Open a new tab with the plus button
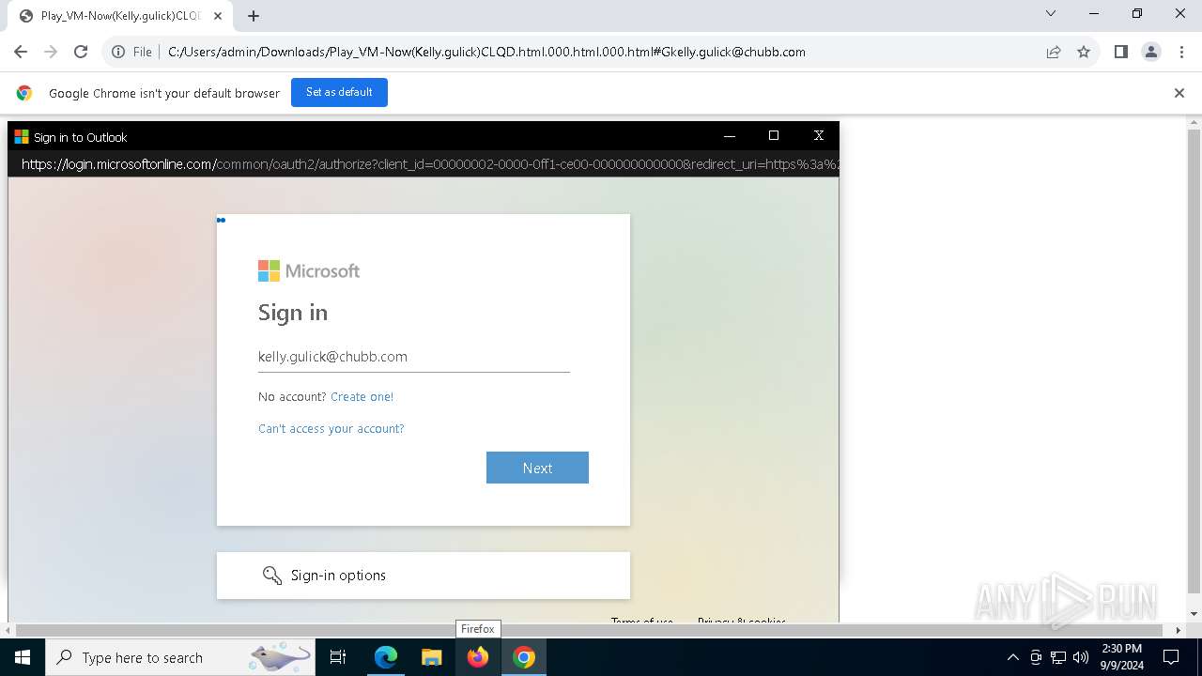 pyautogui.click(x=254, y=15)
